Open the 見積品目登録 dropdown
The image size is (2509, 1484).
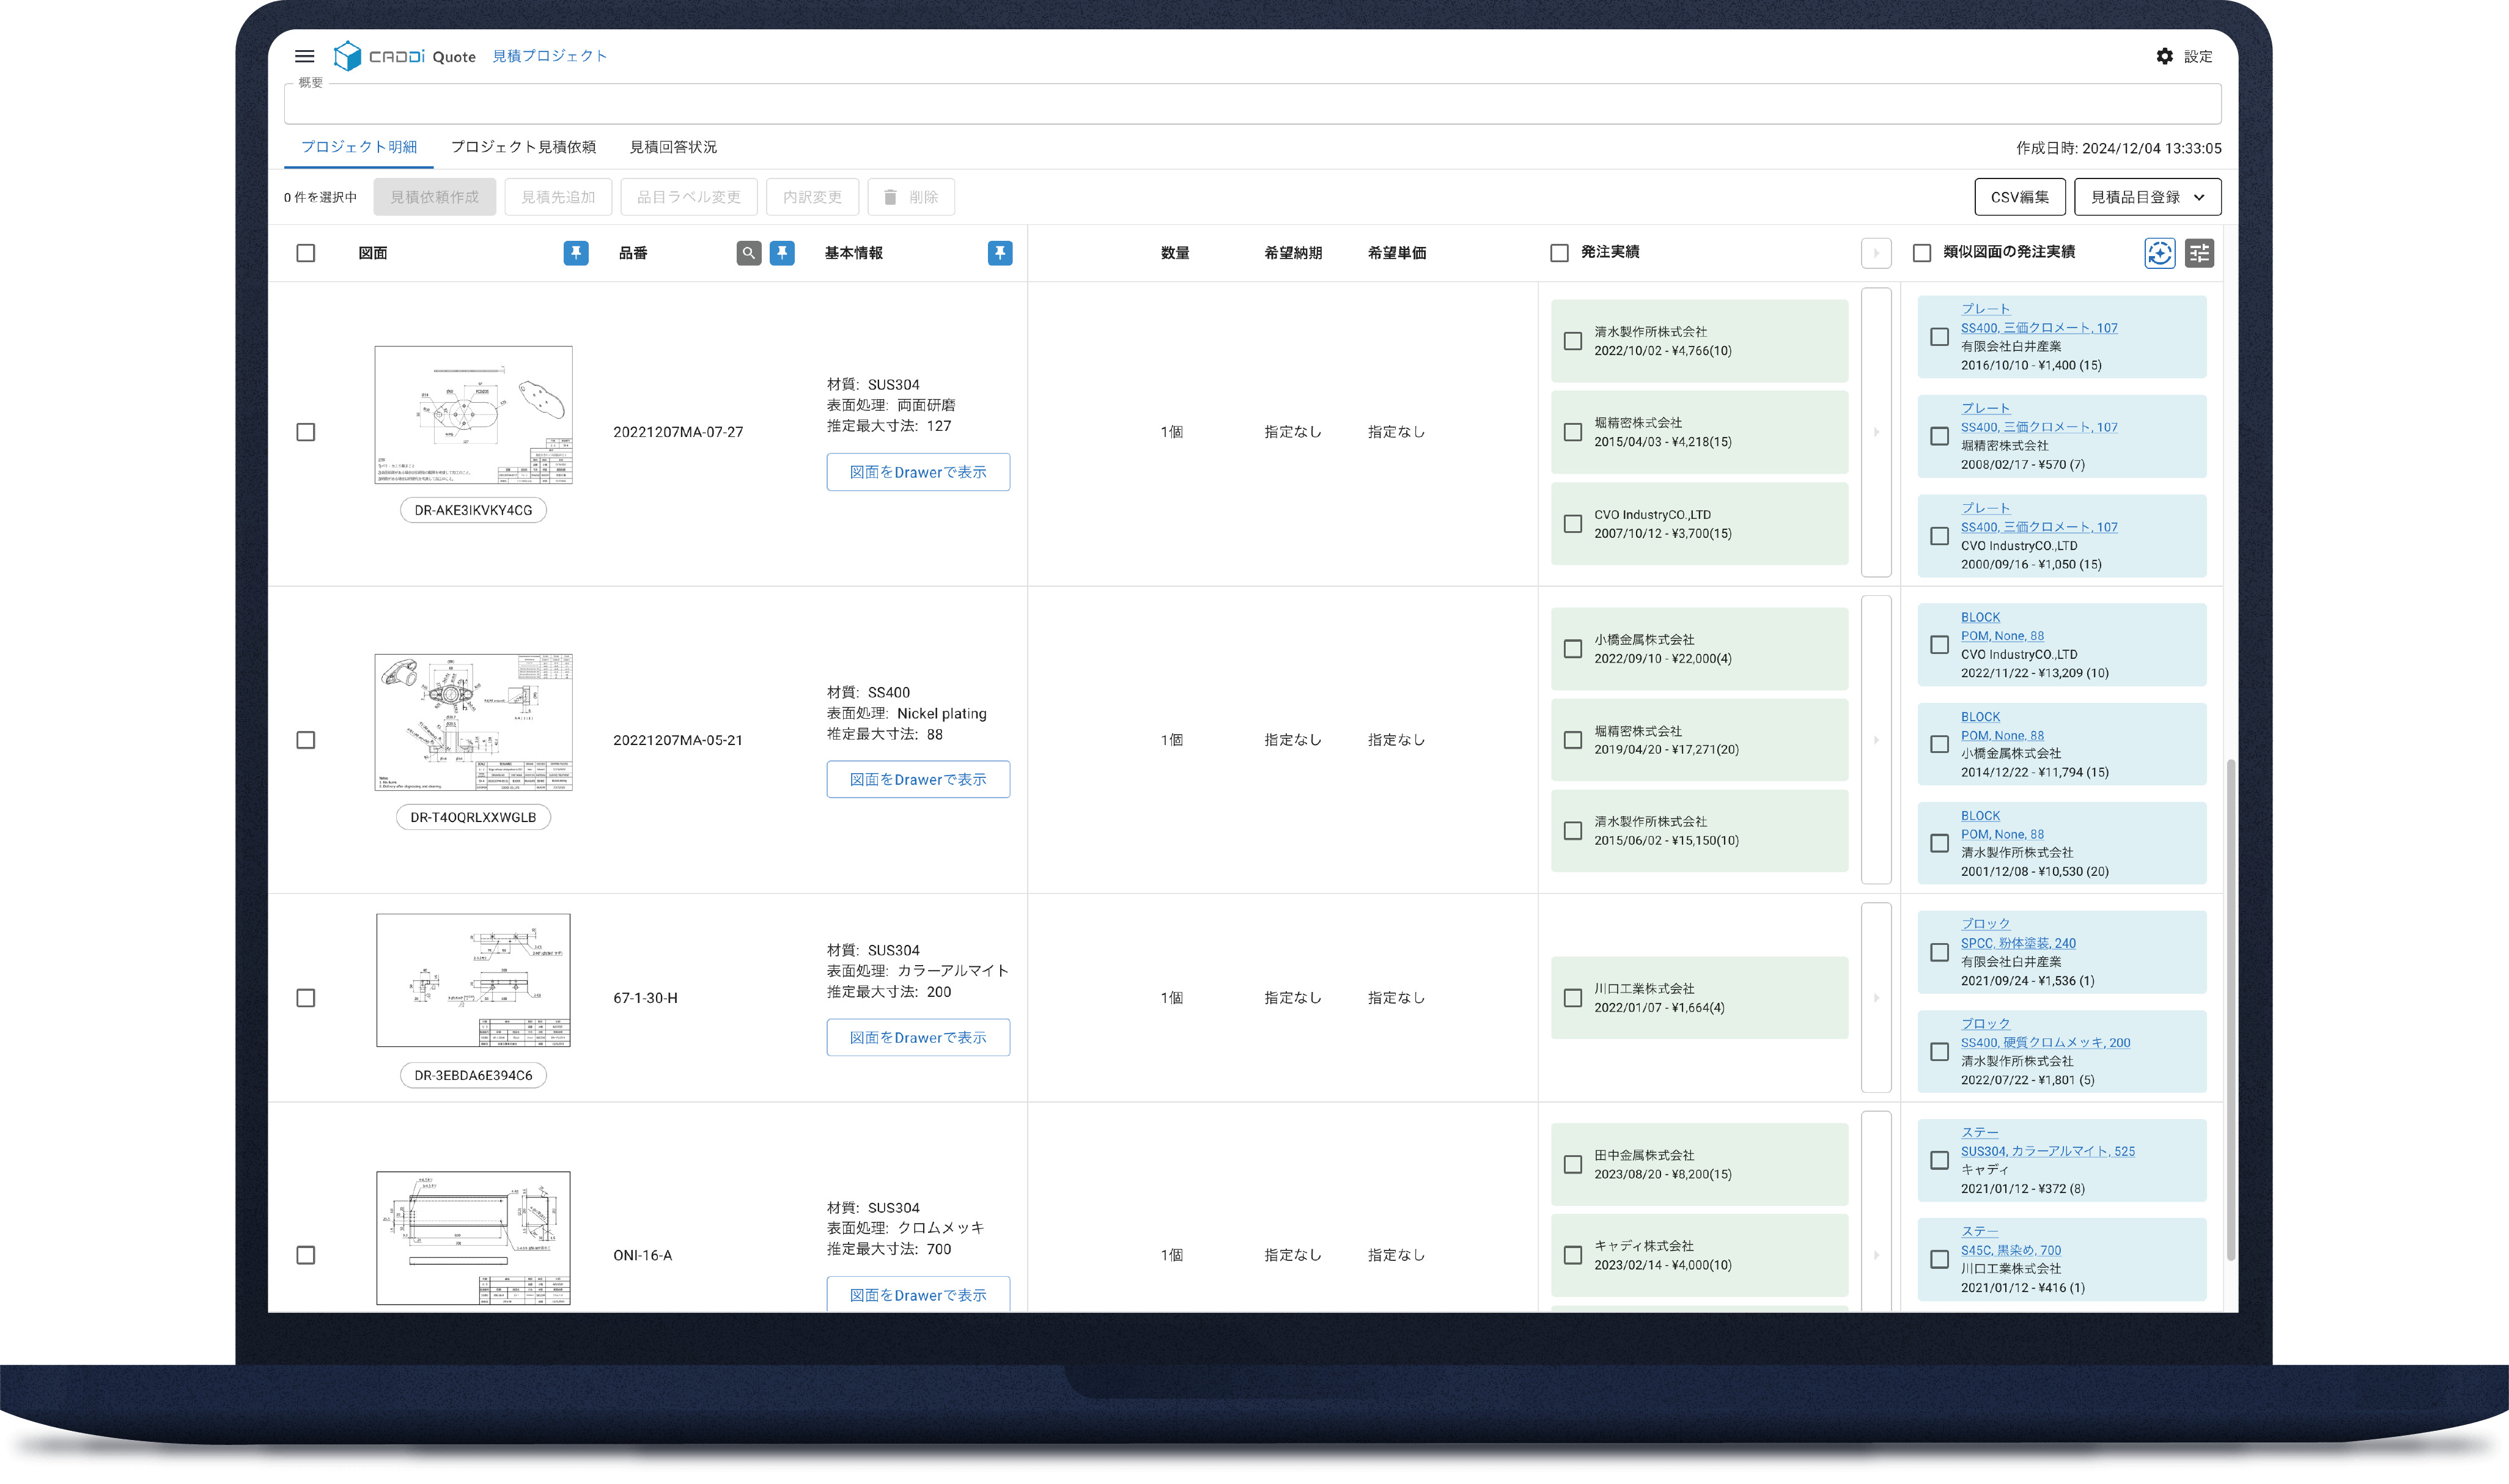coord(2147,197)
